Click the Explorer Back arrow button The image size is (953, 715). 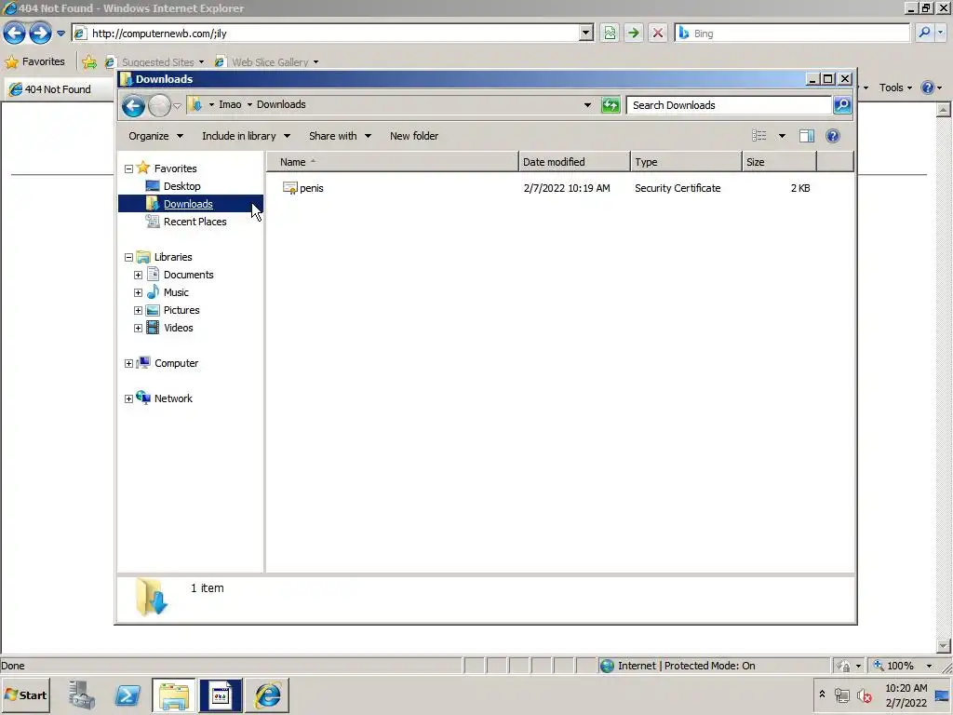(133, 106)
